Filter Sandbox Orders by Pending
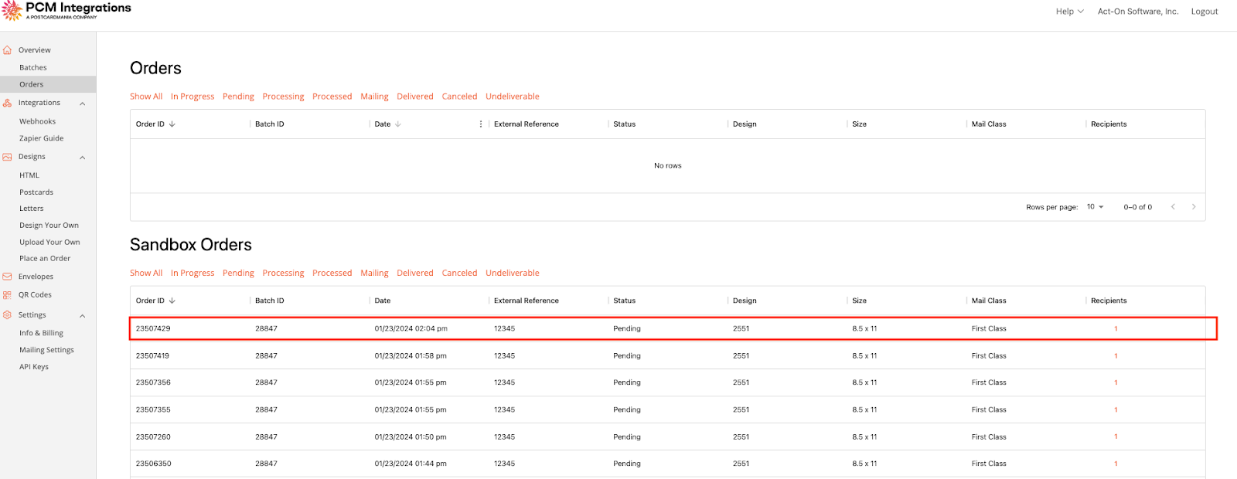1237x479 pixels. (x=238, y=273)
